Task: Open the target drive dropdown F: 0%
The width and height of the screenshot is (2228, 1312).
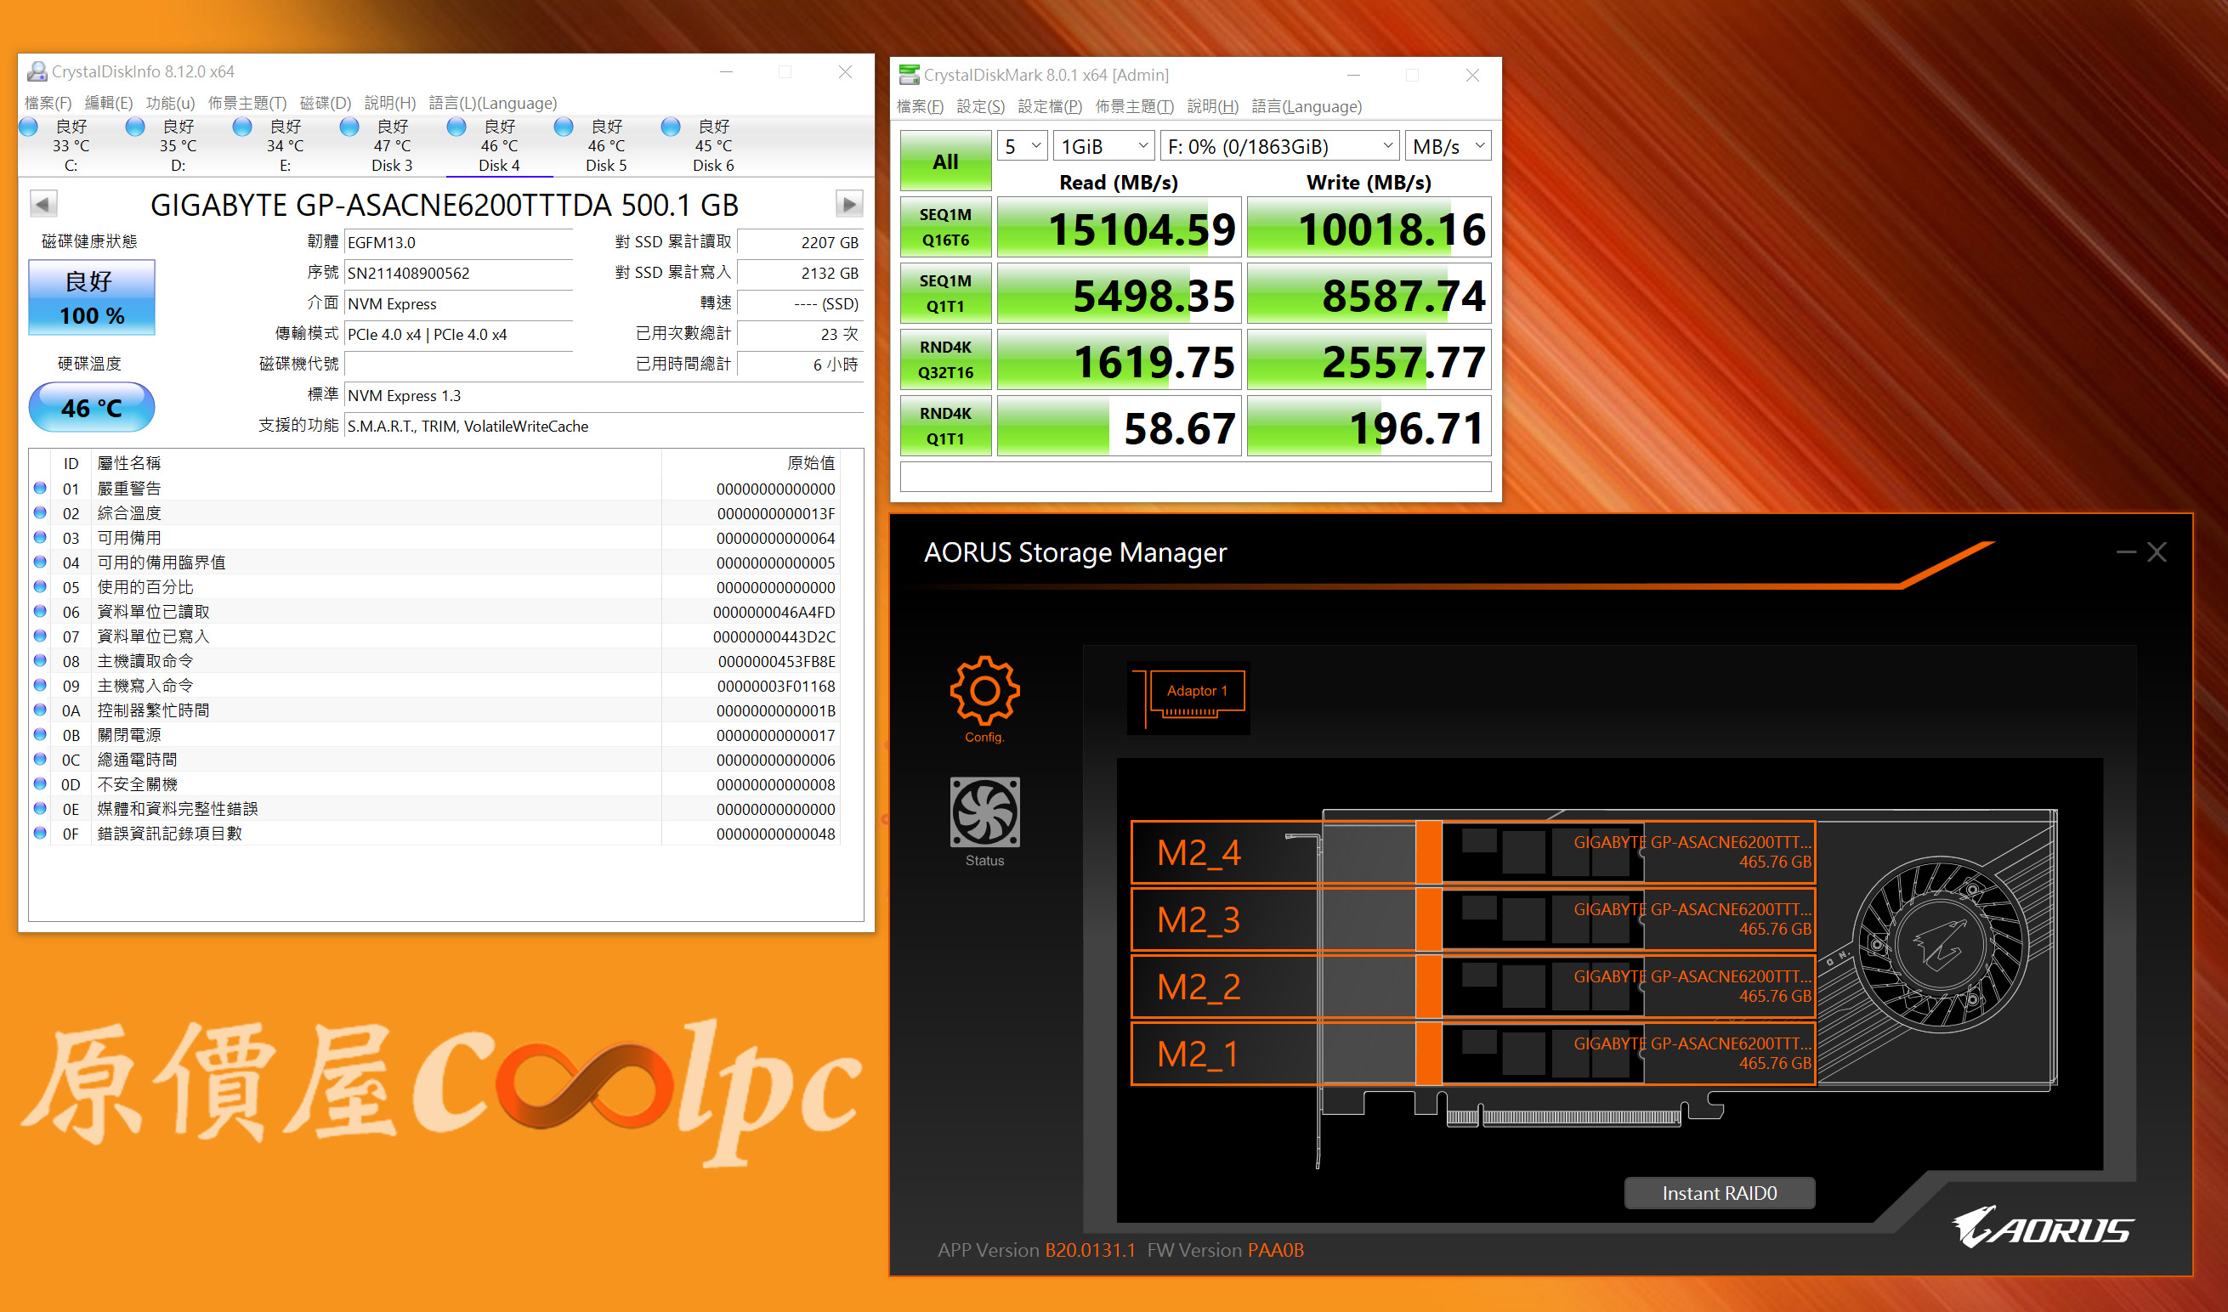Action: [x=1280, y=146]
